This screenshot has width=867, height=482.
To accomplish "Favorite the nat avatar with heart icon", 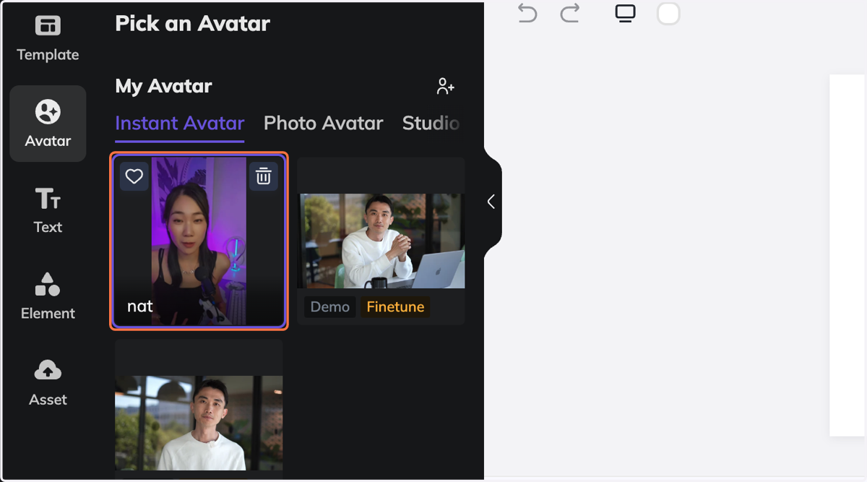I will pos(134,176).
